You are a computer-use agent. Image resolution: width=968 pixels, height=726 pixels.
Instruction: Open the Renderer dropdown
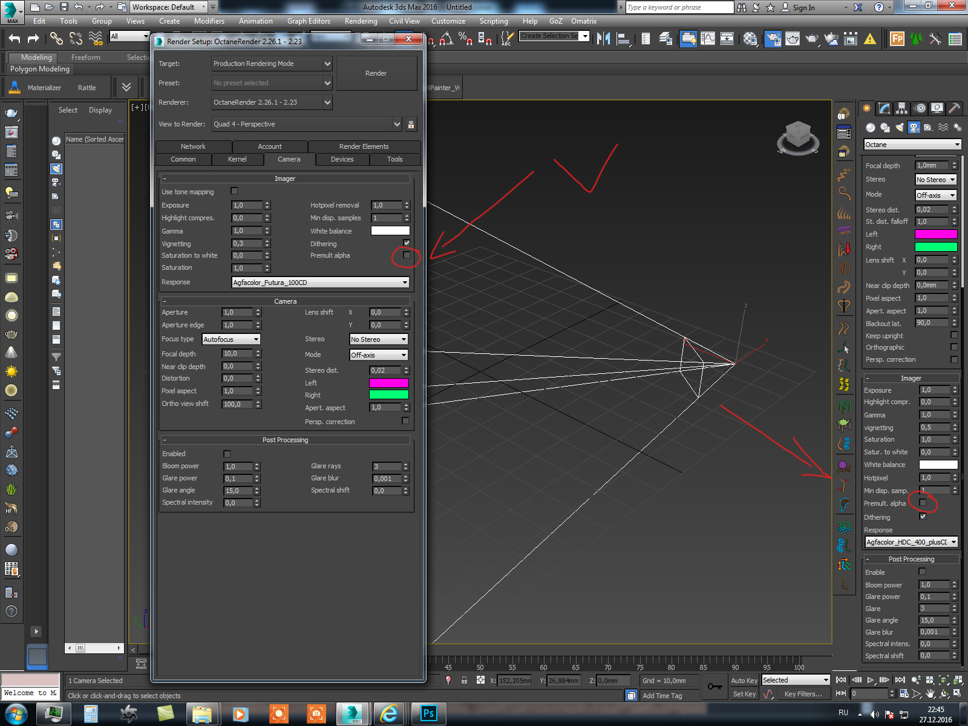(272, 102)
